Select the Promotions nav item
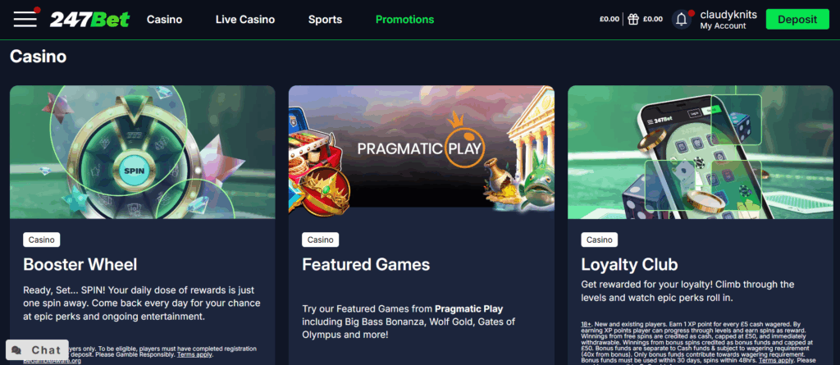The width and height of the screenshot is (840, 365). [405, 20]
